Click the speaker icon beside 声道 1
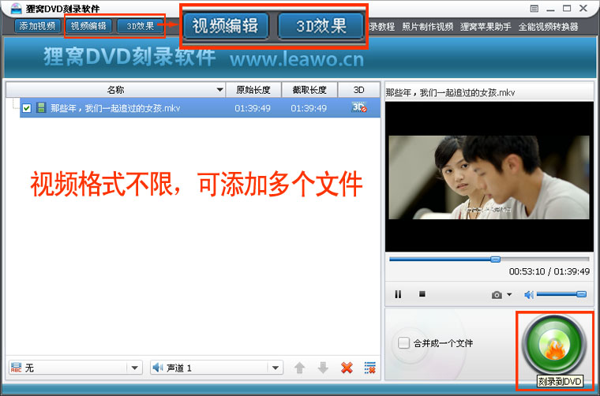Image resolution: width=600 pixels, height=396 pixels. 158,368
